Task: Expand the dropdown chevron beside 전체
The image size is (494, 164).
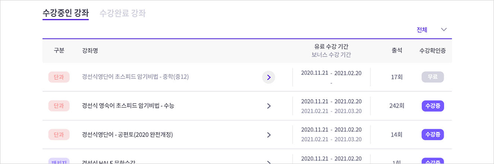Action: (x=444, y=30)
